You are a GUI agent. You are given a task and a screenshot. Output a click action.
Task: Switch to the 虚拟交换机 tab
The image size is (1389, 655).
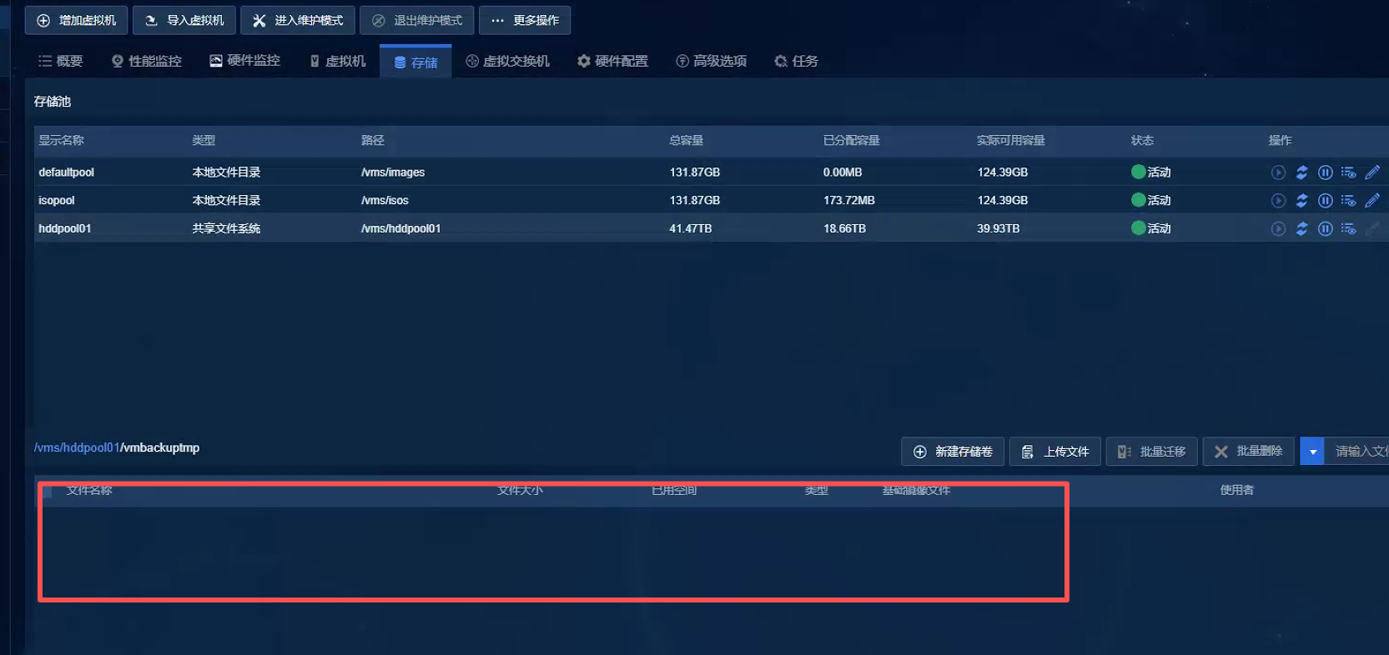pyautogui.click(x=507, y=61)
